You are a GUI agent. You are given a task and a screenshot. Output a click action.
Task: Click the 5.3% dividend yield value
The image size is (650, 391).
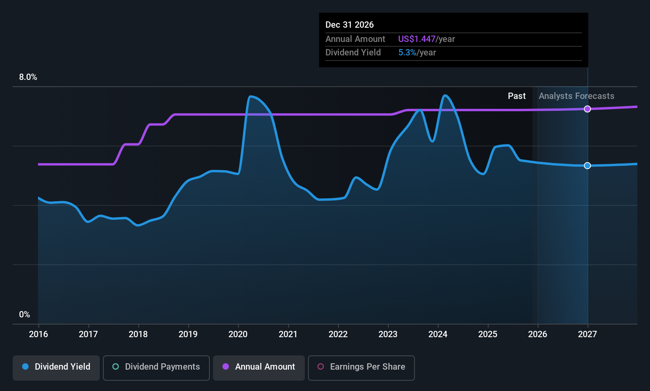[407, 53]
